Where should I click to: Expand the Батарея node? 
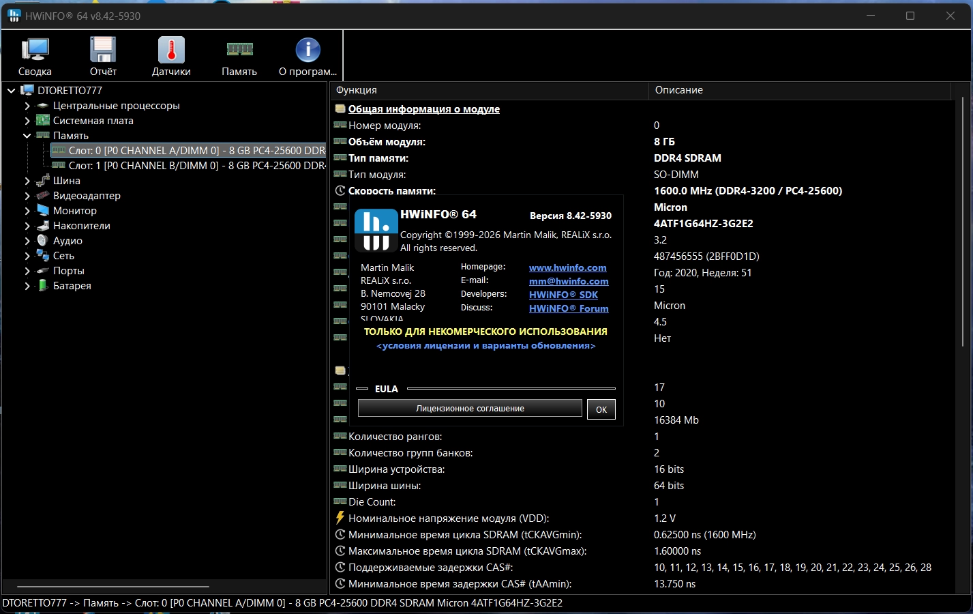tap(27, 286)
